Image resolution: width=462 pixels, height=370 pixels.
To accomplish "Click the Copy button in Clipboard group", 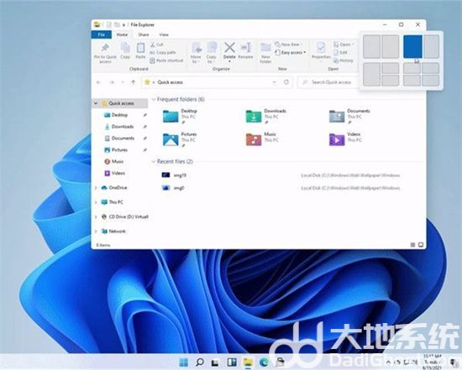I will tap(125, 50).
